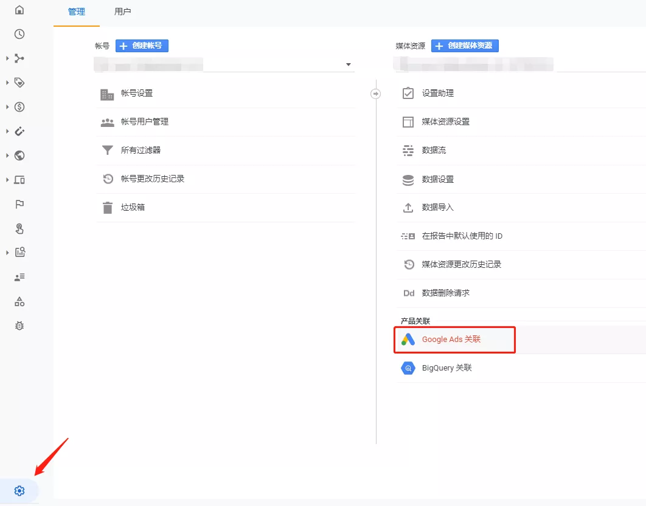This screenshot has height=506, width=646.
Task: Click the 创建帐号 button
Action: coord(142,46)
